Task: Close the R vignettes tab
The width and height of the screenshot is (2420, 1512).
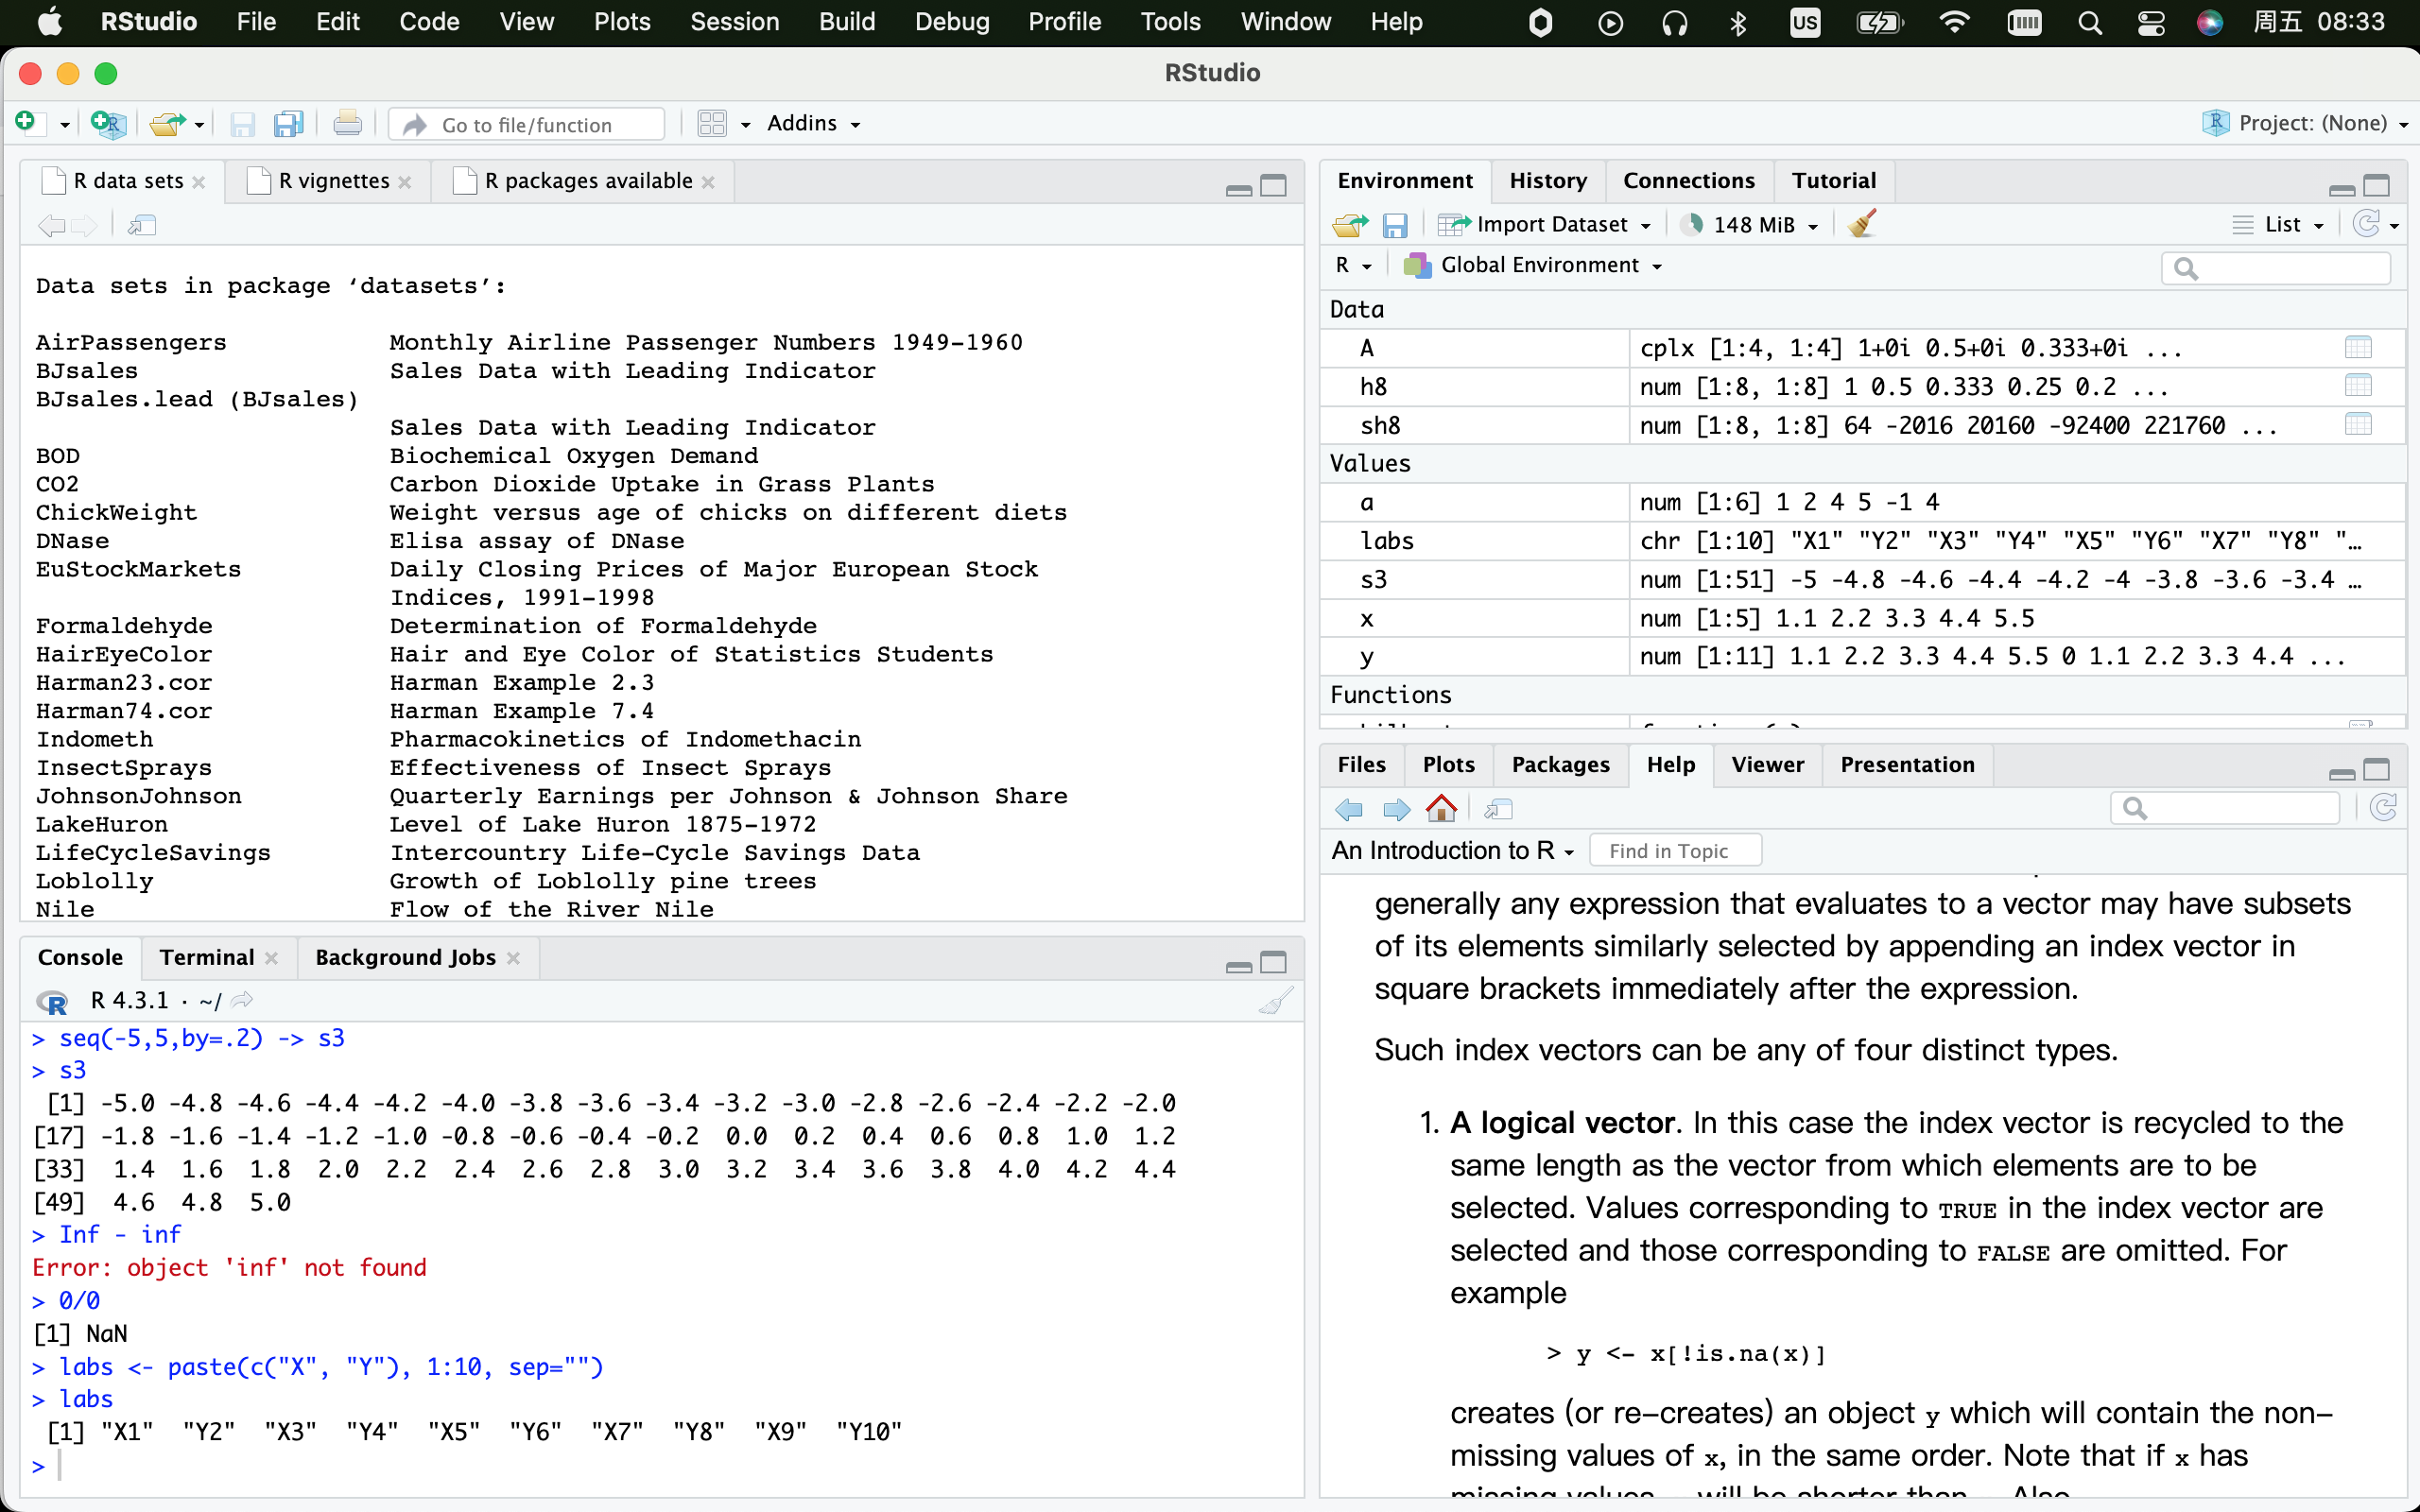Action: [x=405, y=181]
